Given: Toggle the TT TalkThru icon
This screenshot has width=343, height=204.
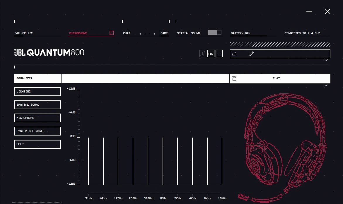Looking at the screenshot, I should click(x=219, y=54).
